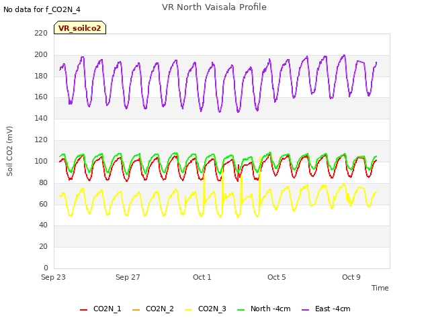430x322 pixels.
Task: Click the Oct 1 x-axis label
Action: coord(202,277)
